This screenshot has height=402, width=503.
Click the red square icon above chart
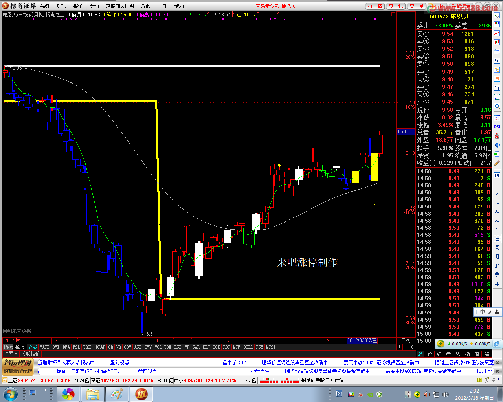(x=393, y=14)
